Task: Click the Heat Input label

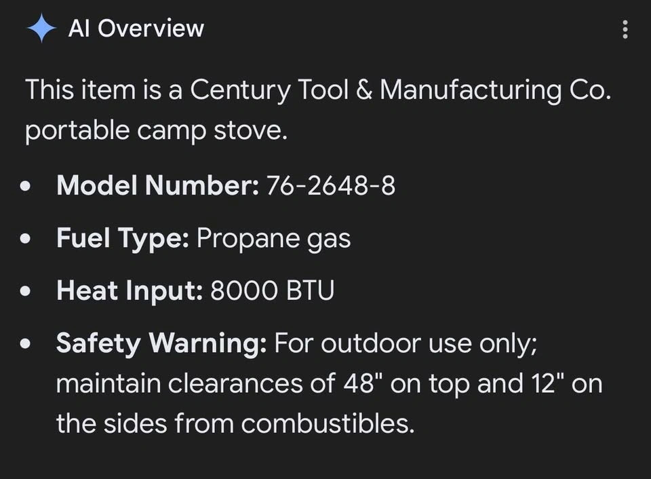Action: click(x=130, y=291)
